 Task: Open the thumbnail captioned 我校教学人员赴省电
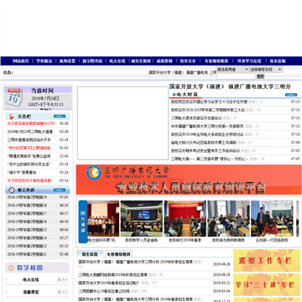coord(142,218)
